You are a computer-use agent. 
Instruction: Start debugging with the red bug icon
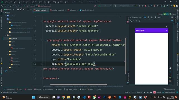click(x=145, y=6)
